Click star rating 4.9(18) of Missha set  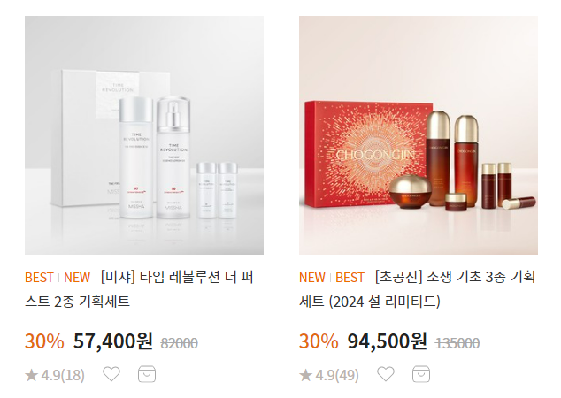(x=55, y=375)
